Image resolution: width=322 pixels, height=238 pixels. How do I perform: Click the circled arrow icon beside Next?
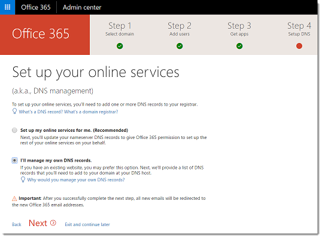[53, 222]
